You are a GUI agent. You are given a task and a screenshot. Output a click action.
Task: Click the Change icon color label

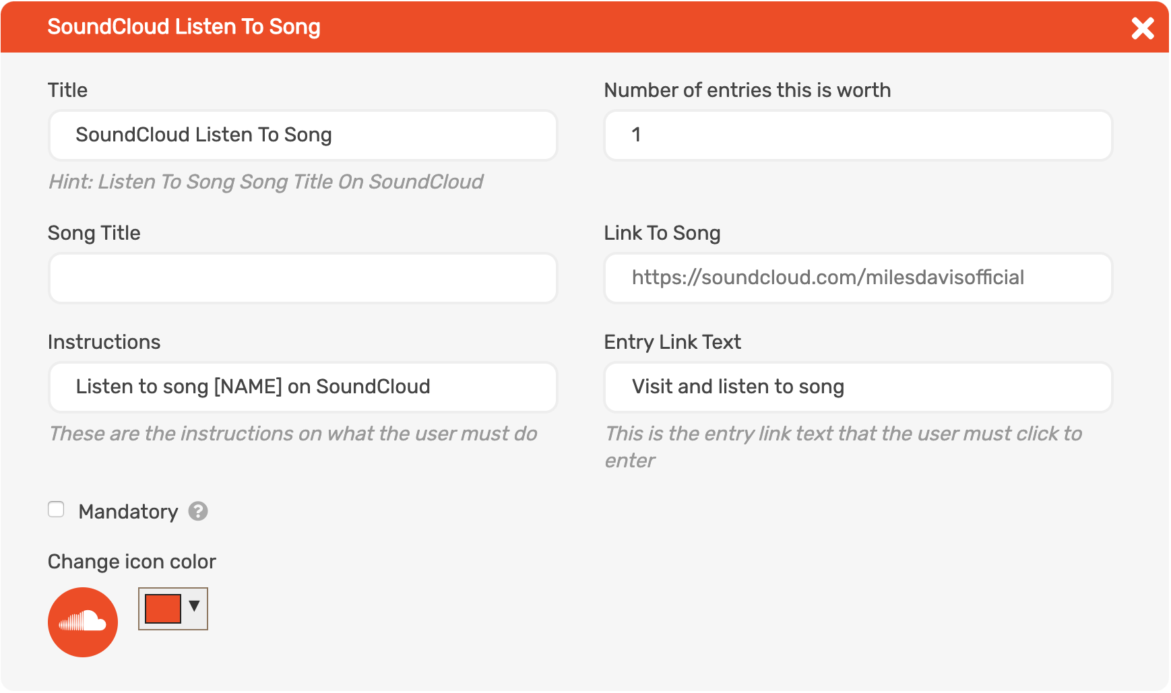pos(131,561)
